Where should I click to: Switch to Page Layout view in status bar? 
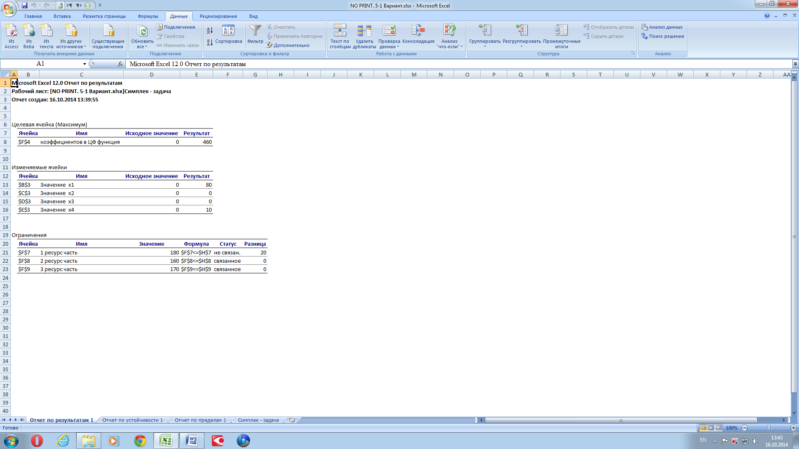point(711,428)
